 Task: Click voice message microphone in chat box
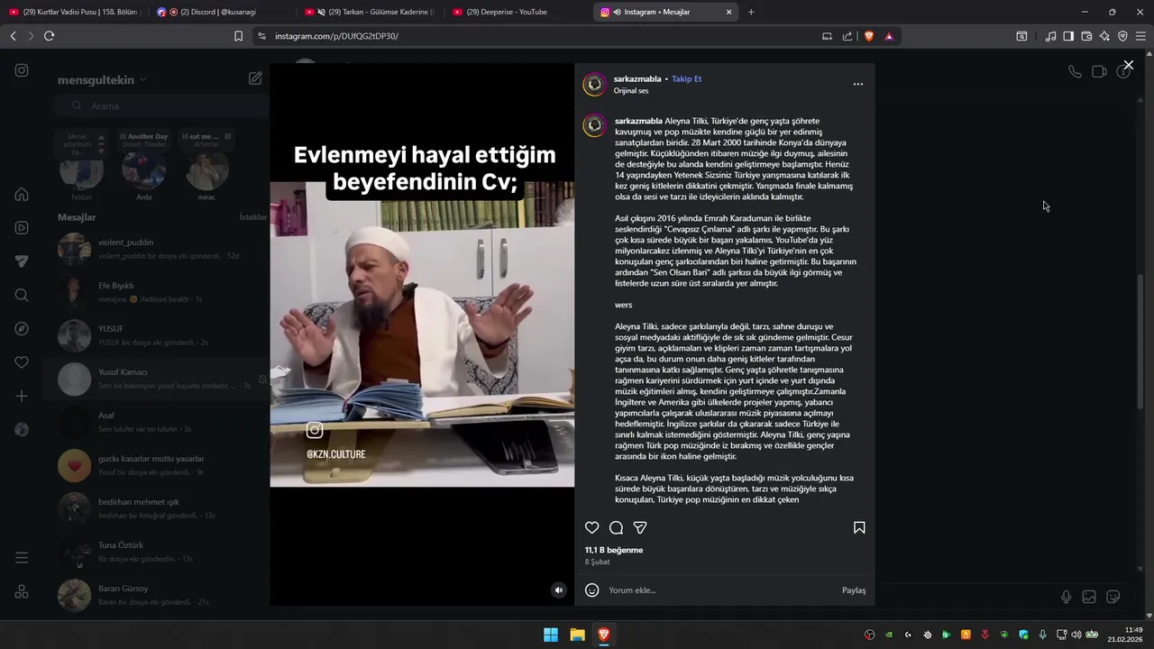point(1066,597)
